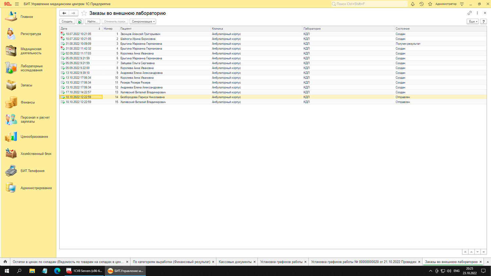Expand the Еще dropdown menu
Image resolution: width=491 pixels, height=276 pixels.
473,22
